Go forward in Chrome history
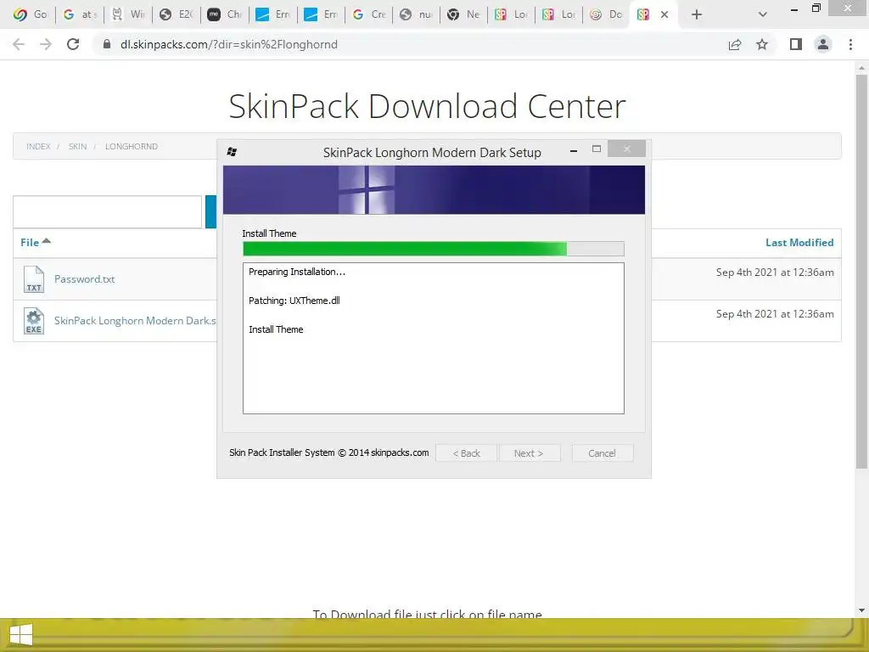Image resolution: width=869 pixels, height=652 pixels. point(46,44)
